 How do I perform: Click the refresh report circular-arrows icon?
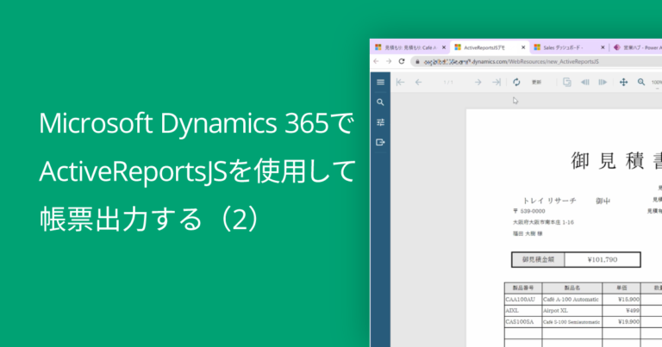click(516, 82)
